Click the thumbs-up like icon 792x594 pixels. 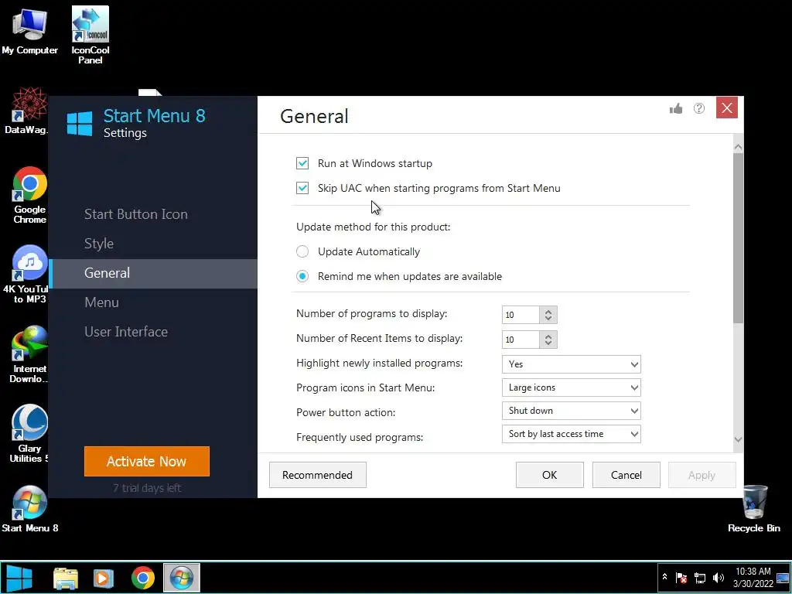tap(676, 108)
